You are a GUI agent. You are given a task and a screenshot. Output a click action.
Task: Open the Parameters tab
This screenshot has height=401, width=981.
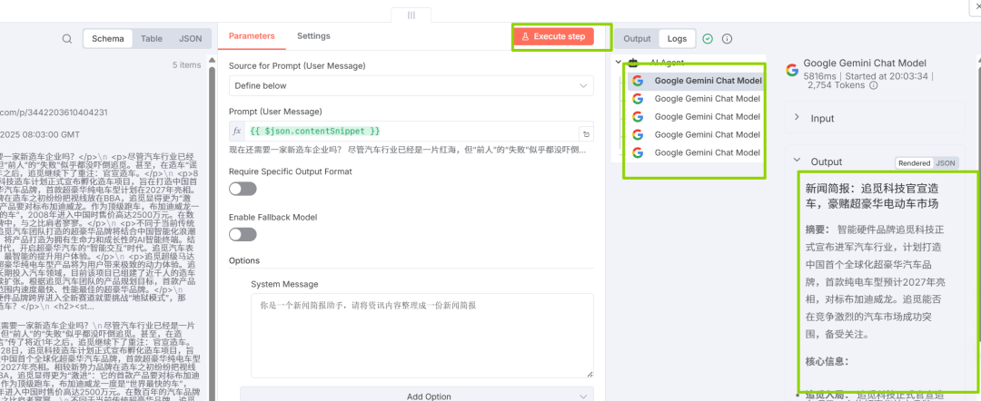[x=252, y=36]
